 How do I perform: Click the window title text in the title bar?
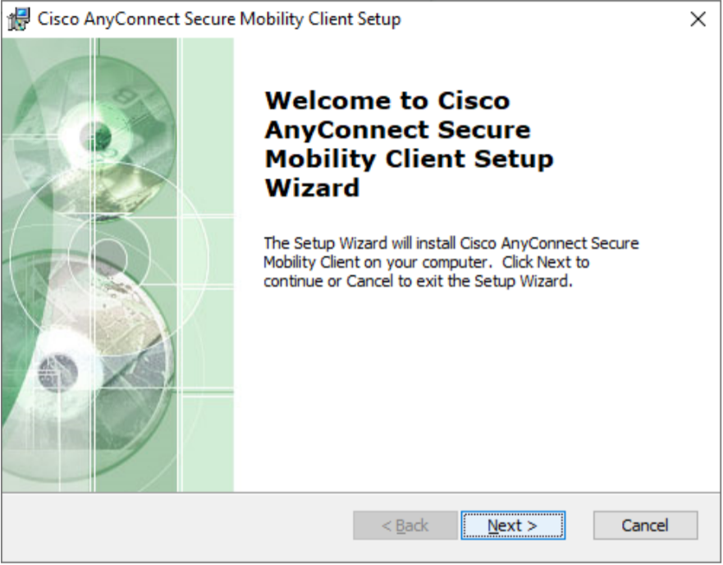[x=219, y=20]
